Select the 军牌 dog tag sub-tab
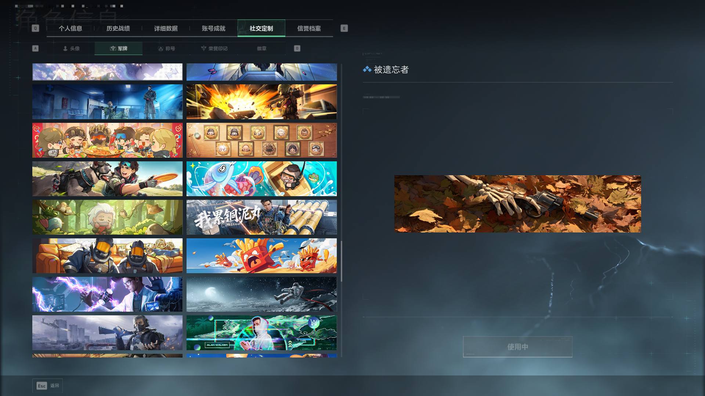The image size is (705, 396). click(118, 48)
